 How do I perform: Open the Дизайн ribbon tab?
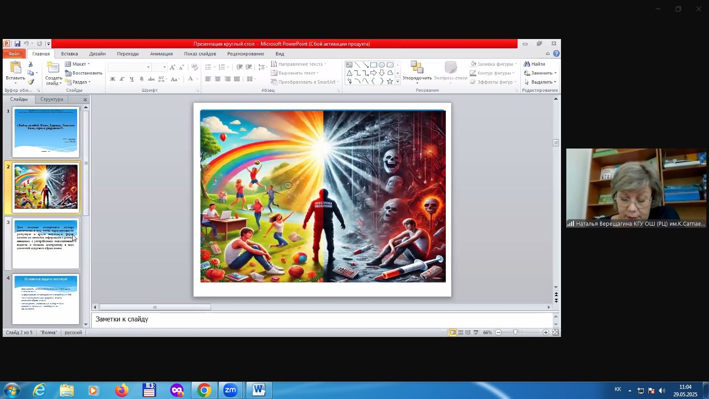point(97,54)
